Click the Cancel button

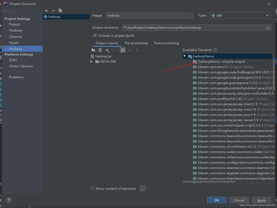(x=239, y=200)
